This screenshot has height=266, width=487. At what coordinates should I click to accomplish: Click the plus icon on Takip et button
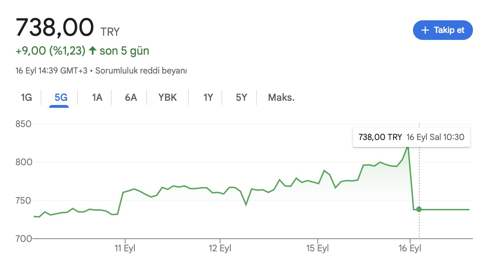pyautogui.click(x=425, y=30)
